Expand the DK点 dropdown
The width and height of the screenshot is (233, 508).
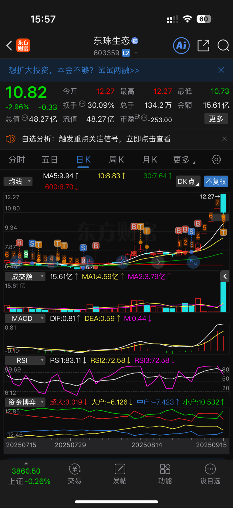click(188, 181)
